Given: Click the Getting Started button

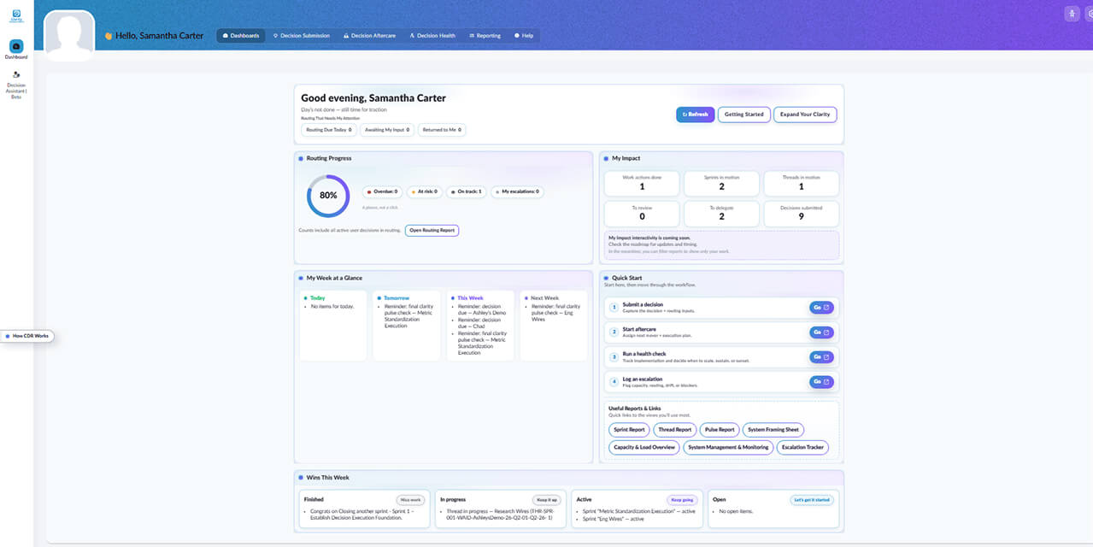Looking at the screenshot, I should tap(744, 114).
